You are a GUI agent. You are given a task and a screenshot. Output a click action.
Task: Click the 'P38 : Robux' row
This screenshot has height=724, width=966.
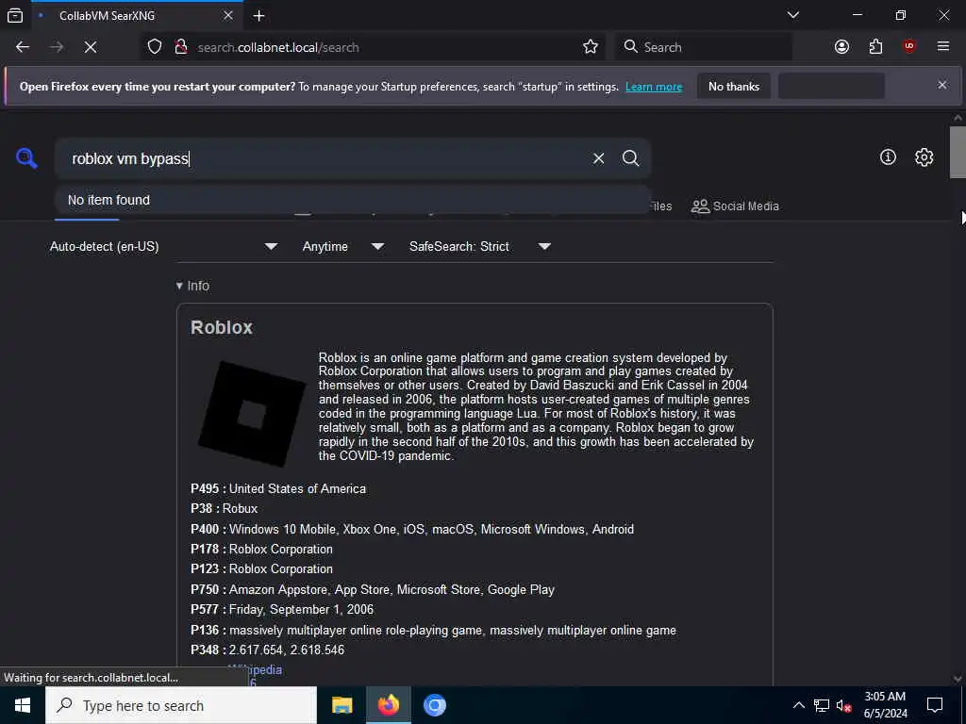pos(225,508)
